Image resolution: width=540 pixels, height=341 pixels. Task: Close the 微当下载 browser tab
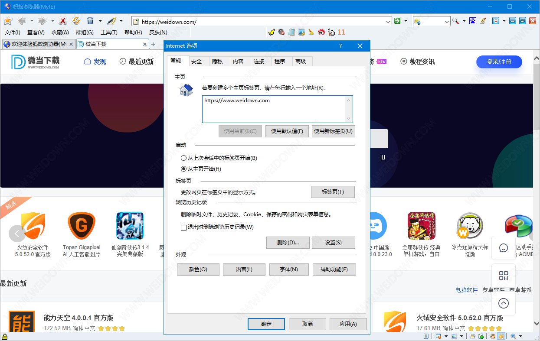point(145,44)
